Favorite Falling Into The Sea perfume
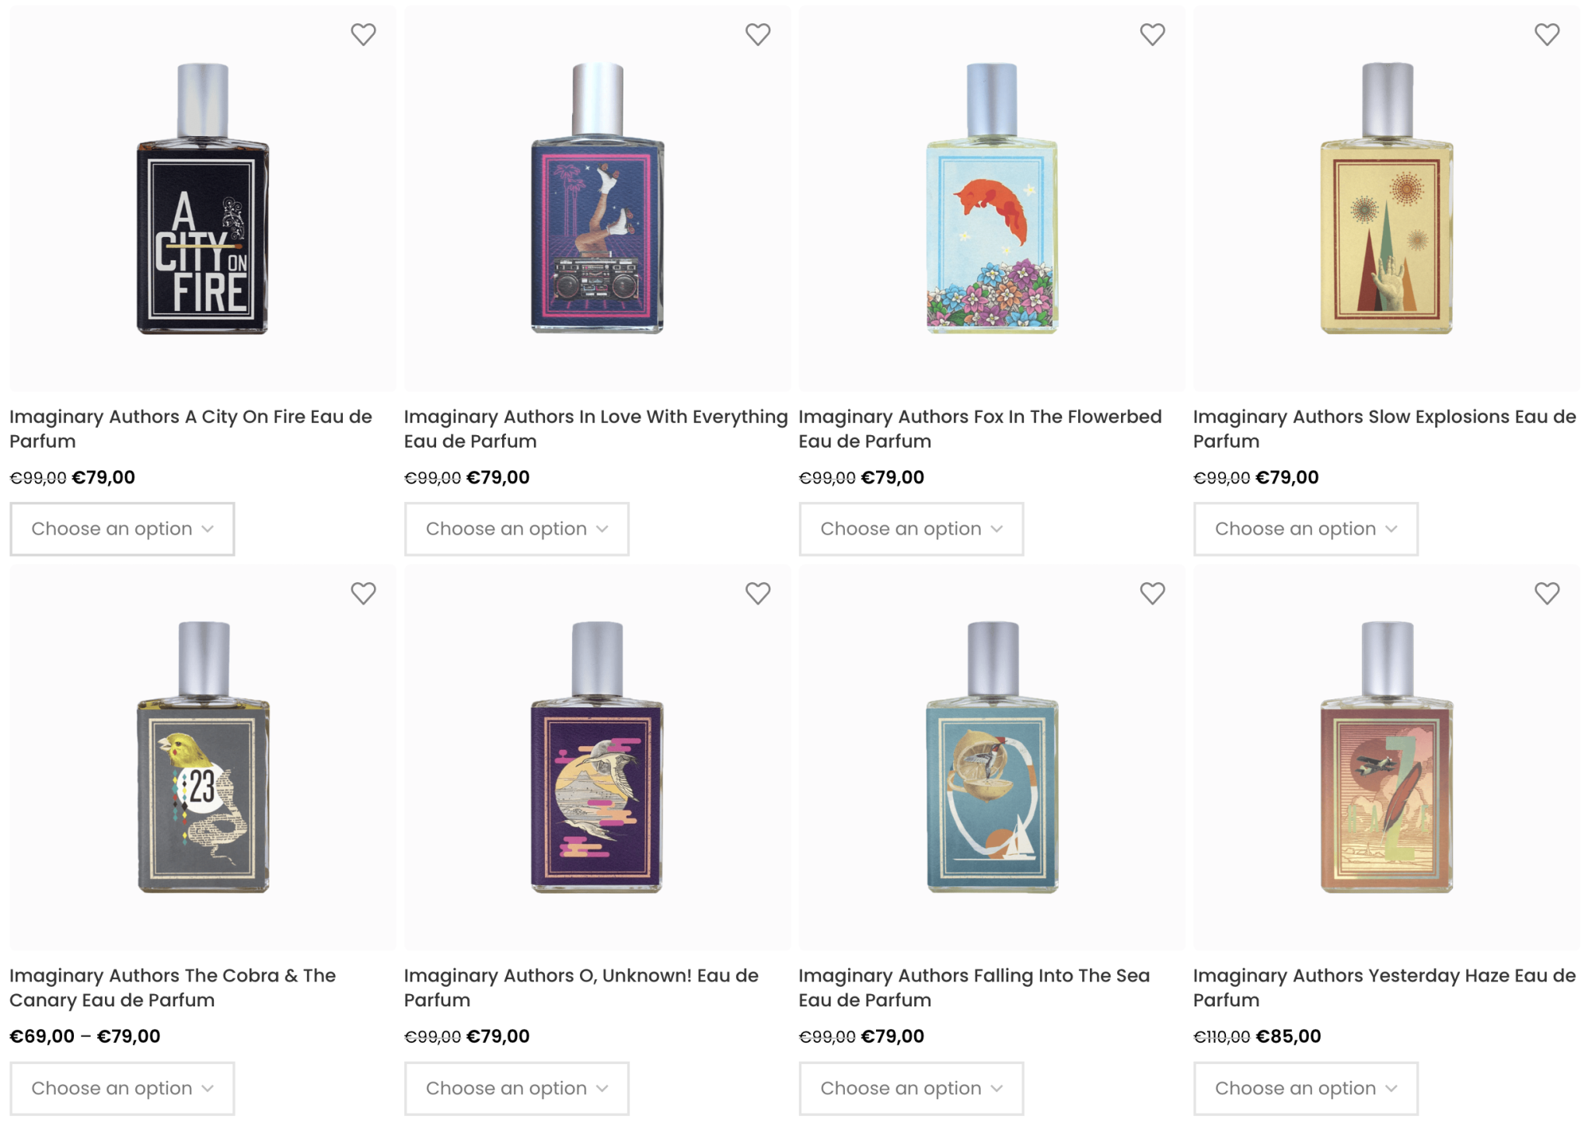The width and height of the screenshot is (1592, 1123). click(x=1152, y=594)
